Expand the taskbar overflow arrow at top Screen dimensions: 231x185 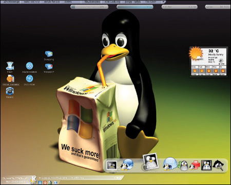(163, 2)
